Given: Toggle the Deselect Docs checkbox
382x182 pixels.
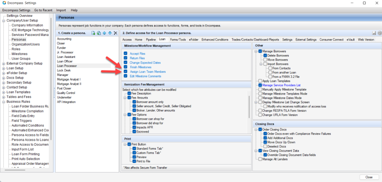Looking at the screenshot, I should pyautogui.click(x=265, y=146).
